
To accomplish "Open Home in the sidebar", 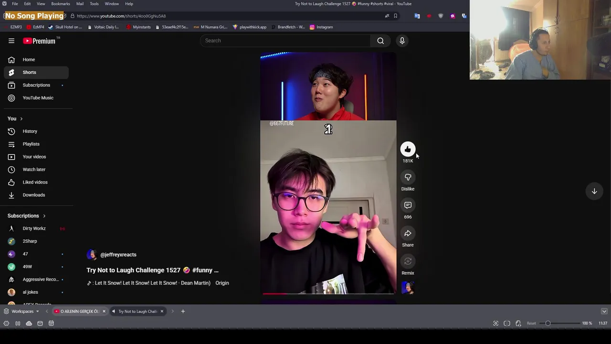I will pyautogui.click(x=36, y=60).
